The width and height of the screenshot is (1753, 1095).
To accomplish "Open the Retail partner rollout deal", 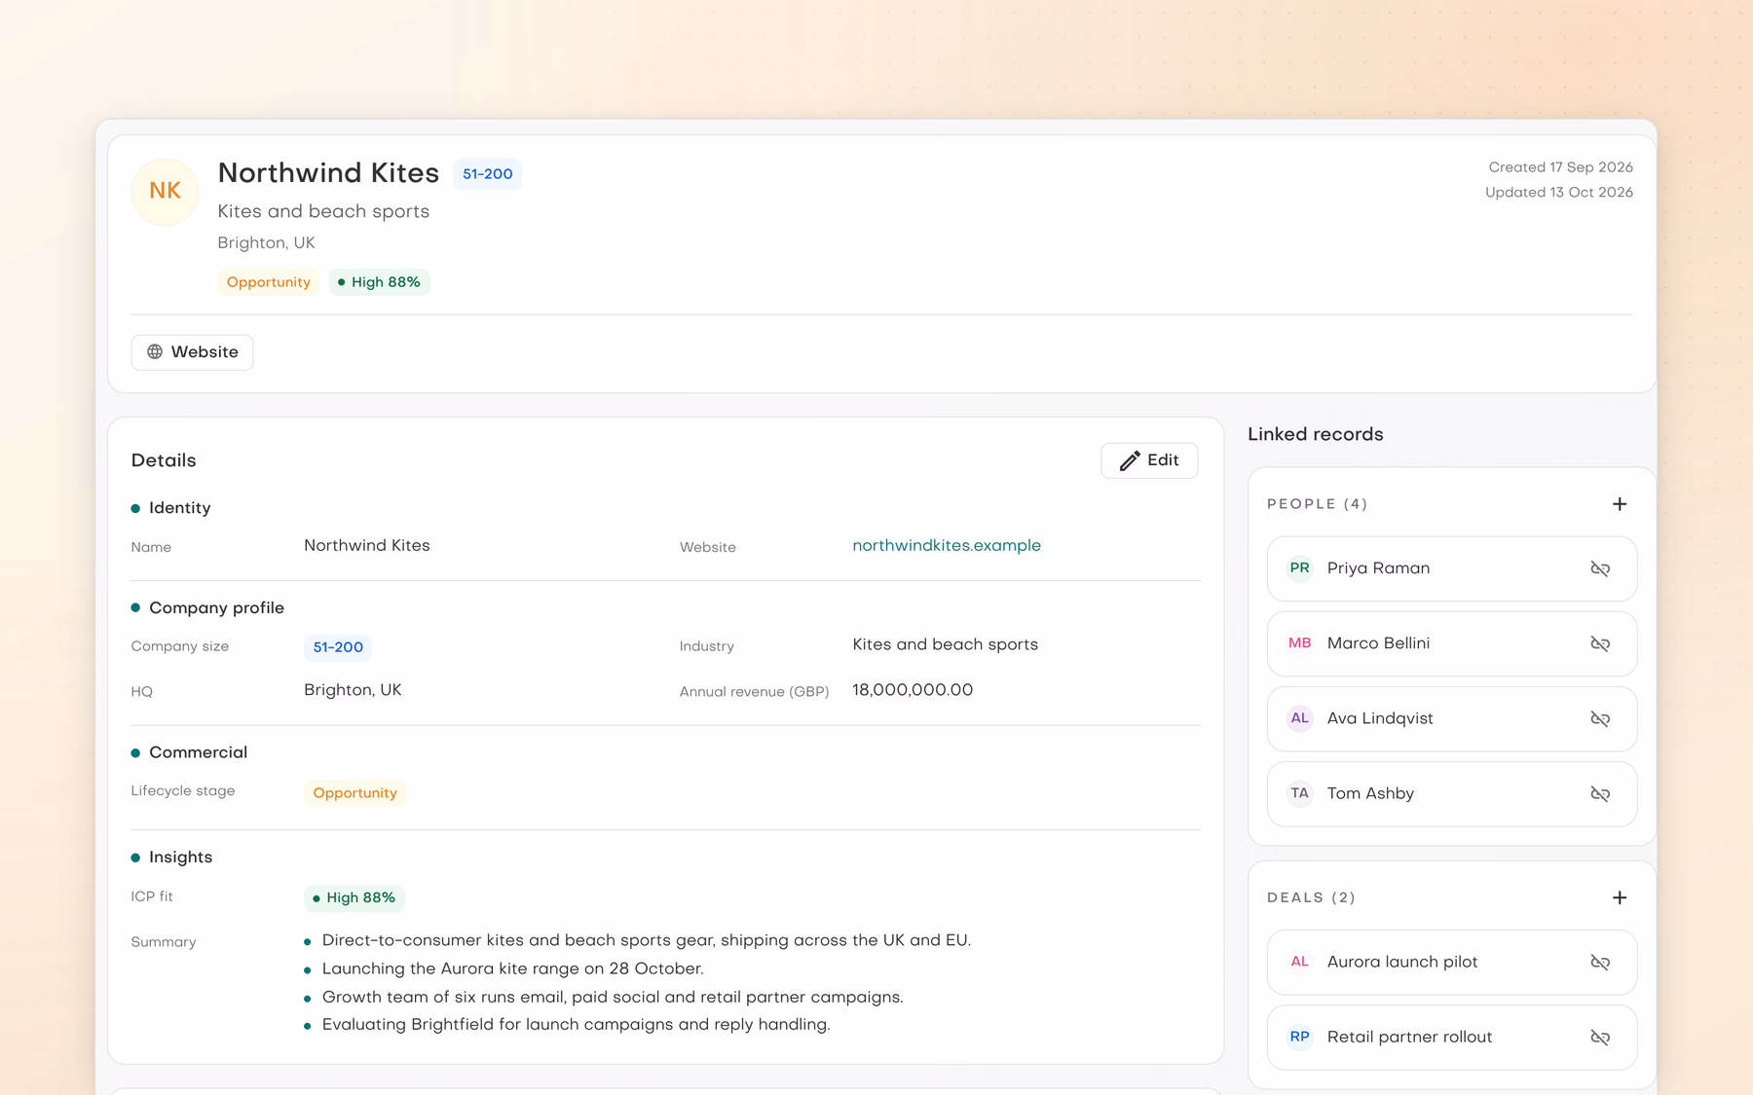I will 1451,1037.
